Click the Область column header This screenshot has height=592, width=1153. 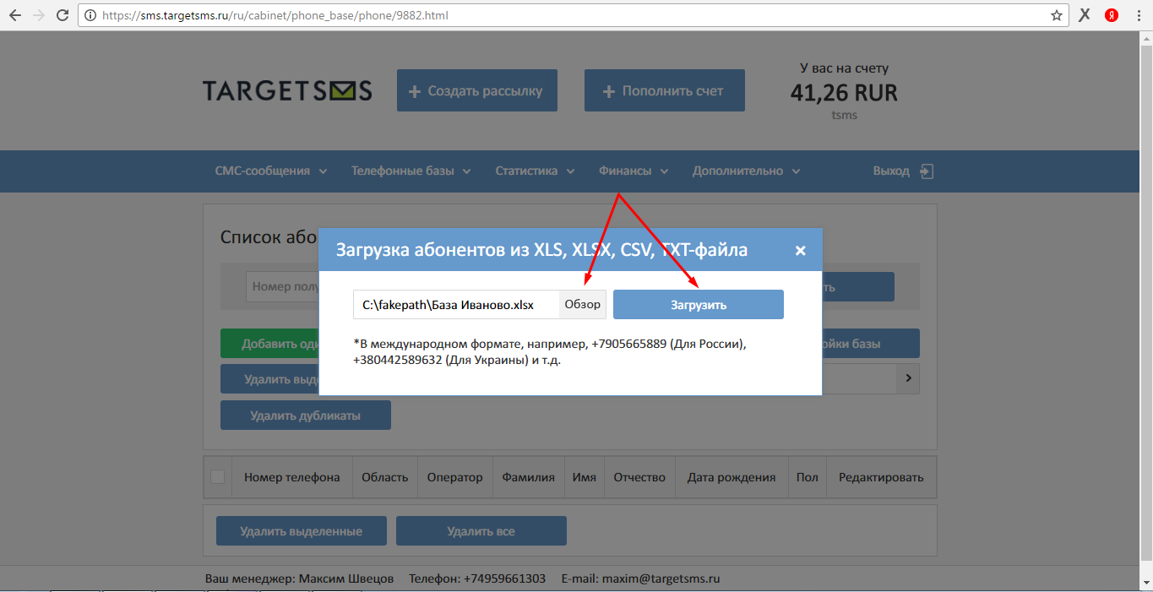coord(385,477)
